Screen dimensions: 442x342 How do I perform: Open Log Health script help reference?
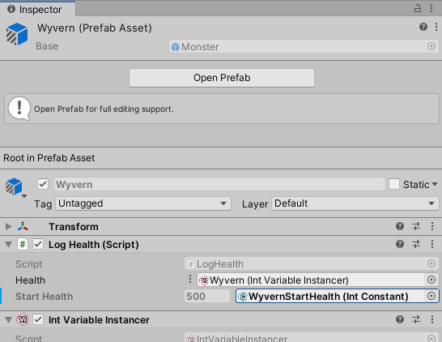(x=400, y=244)
